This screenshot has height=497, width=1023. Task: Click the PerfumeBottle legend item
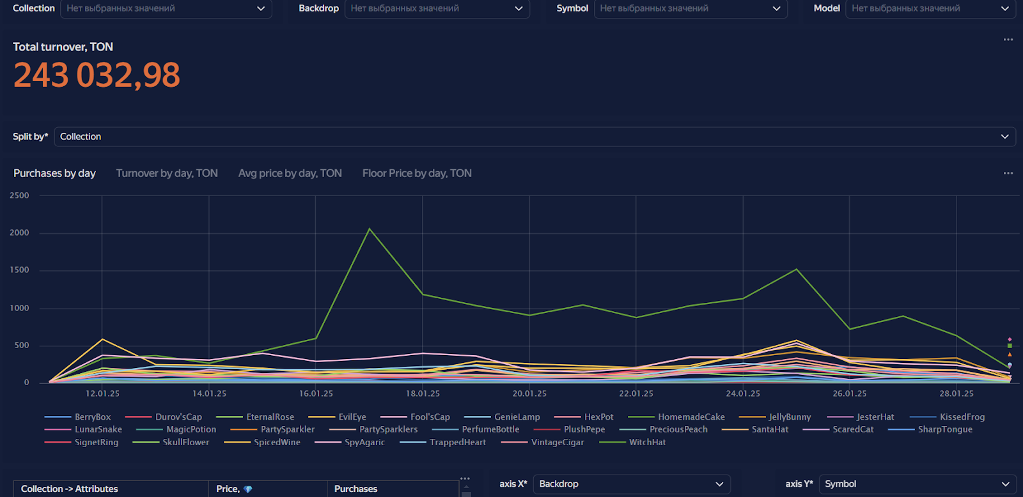[x=476, y=429]
